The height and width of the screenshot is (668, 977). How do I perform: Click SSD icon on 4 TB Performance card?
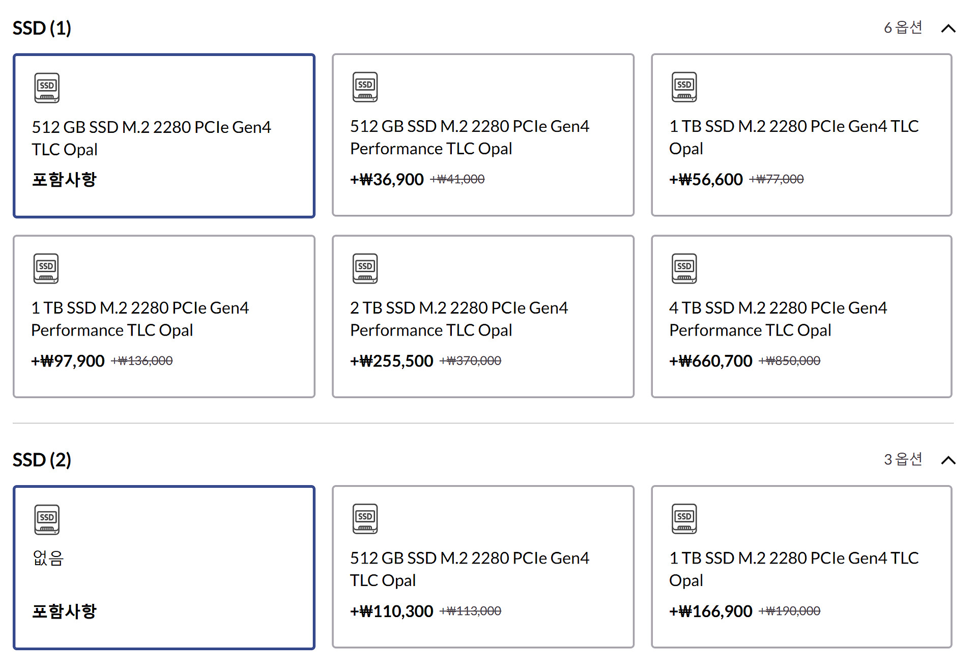[x=684, y=268]
